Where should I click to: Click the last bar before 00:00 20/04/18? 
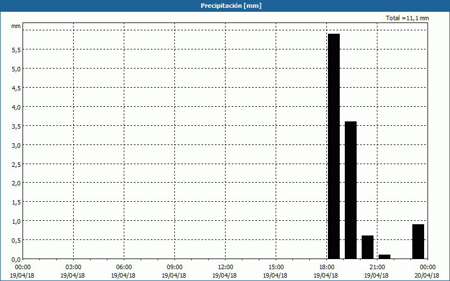[x=418, y=242]
